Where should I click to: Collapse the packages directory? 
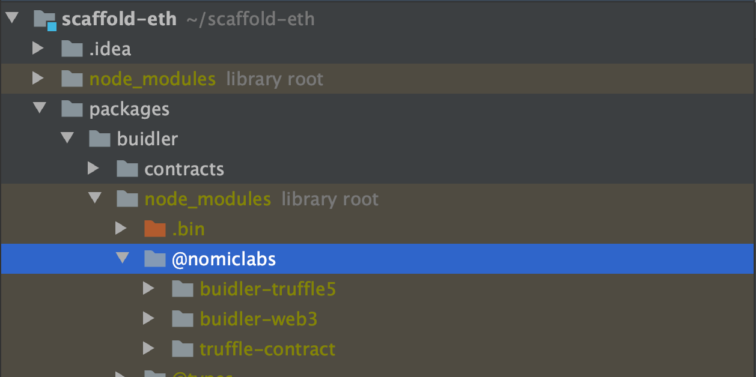[x=38, y=109]
